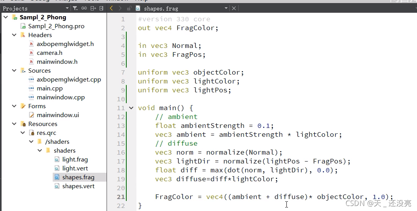
Task: Open axbopemglwidget.cpp source file
Action: [x=69, y=80]
